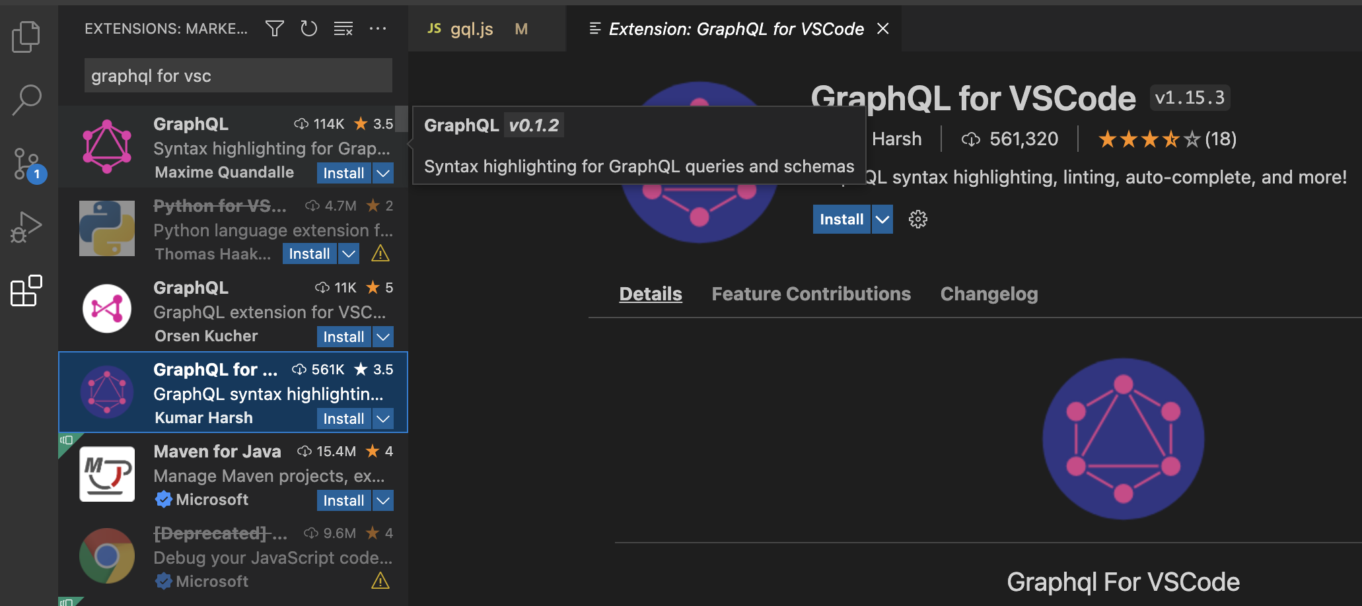Click the large GraphQL logo in Details content
1362x606 pixels.
(1123, 439)
